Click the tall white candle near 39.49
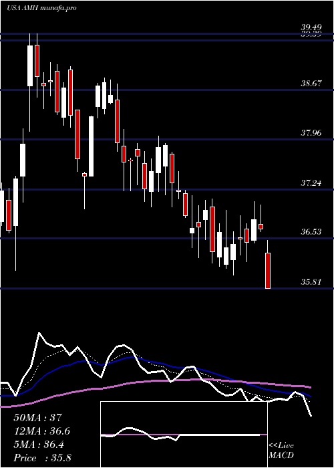Image resolution: width=334 pixels, height=468 pixels. pyautogui.click(x=30, y=66)
